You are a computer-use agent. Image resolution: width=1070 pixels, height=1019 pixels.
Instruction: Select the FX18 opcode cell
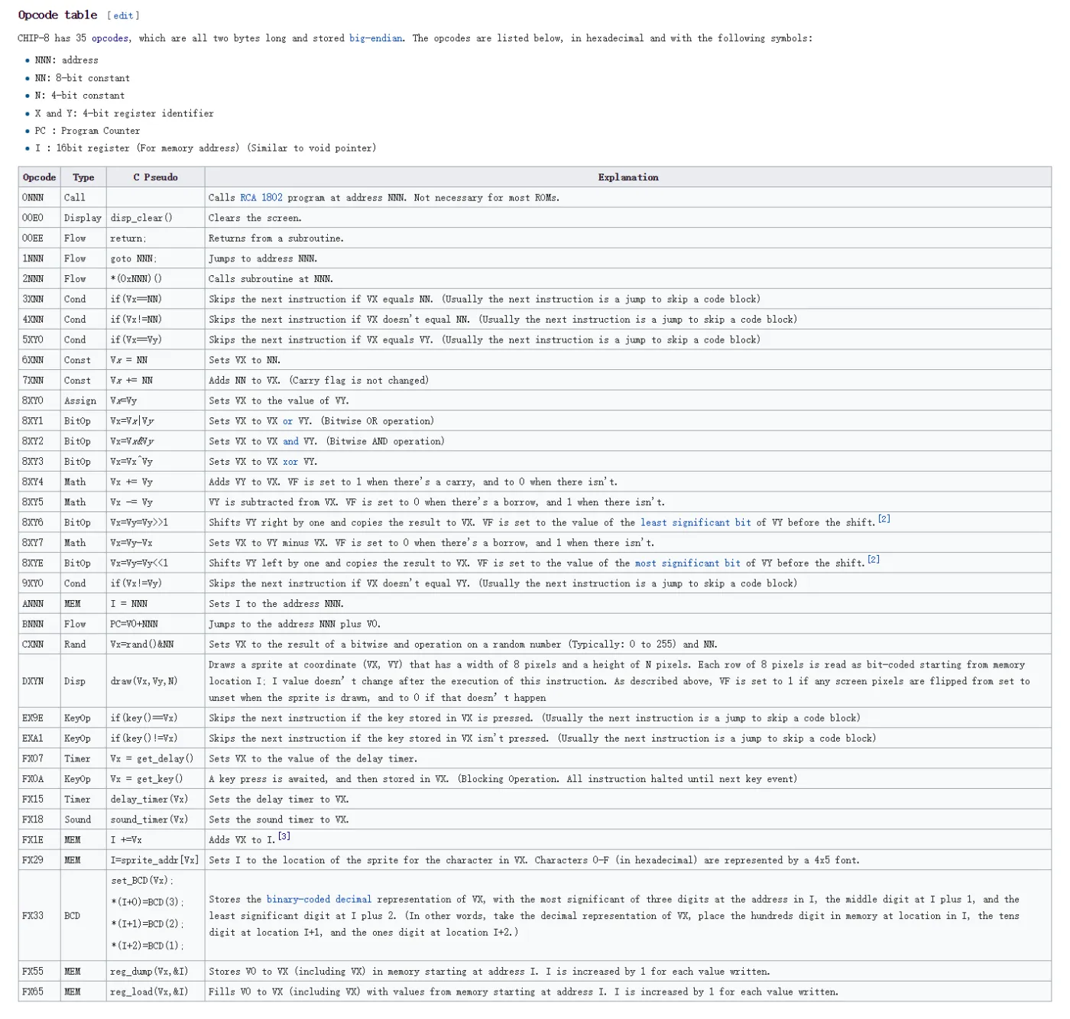tap(40, 819)
